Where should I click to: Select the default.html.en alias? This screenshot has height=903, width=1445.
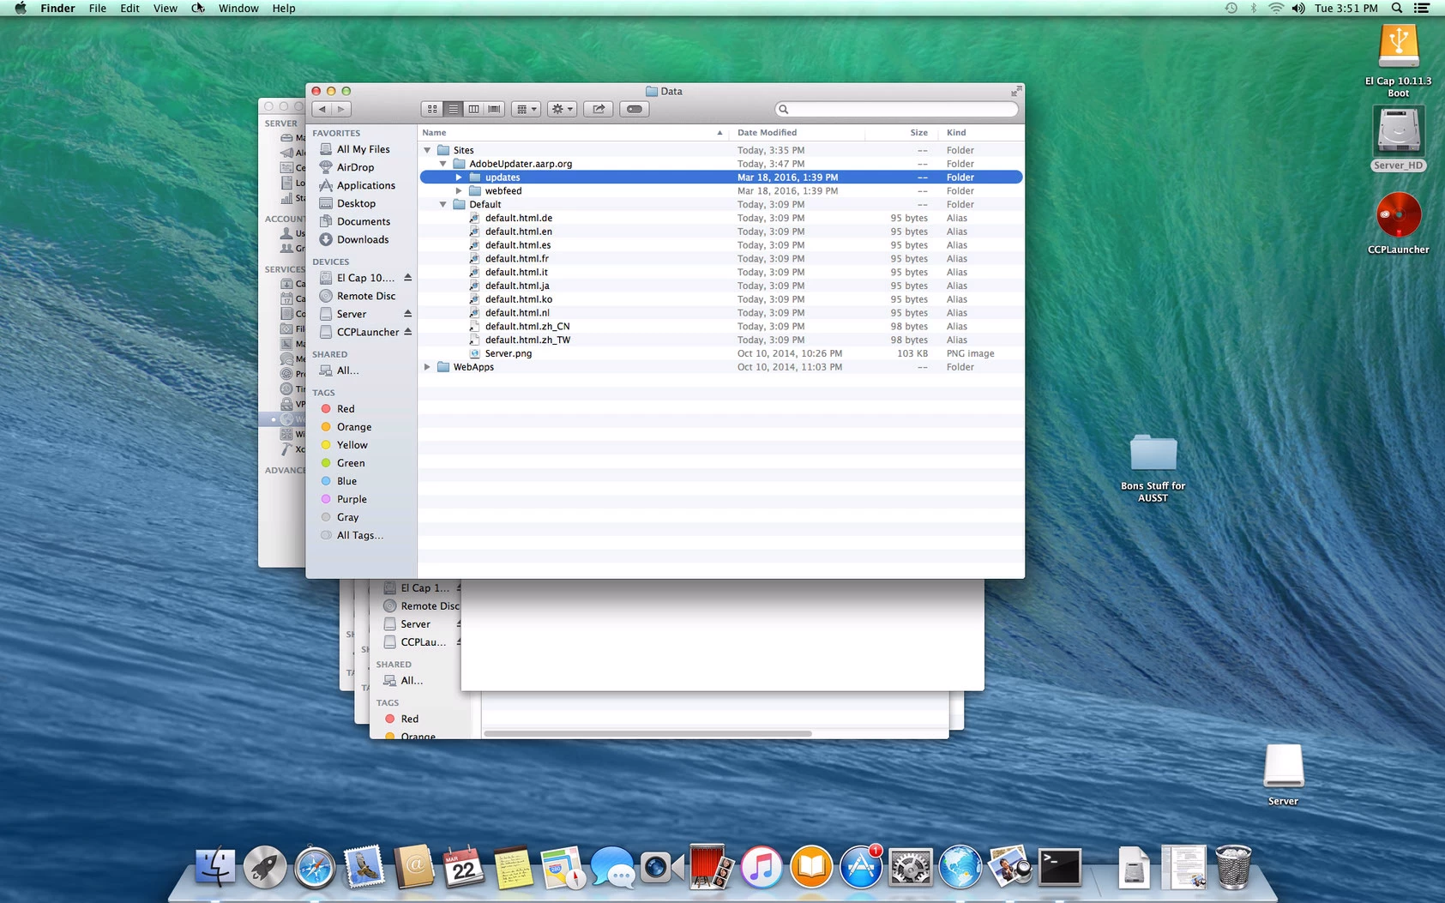[x=720, y=232]
